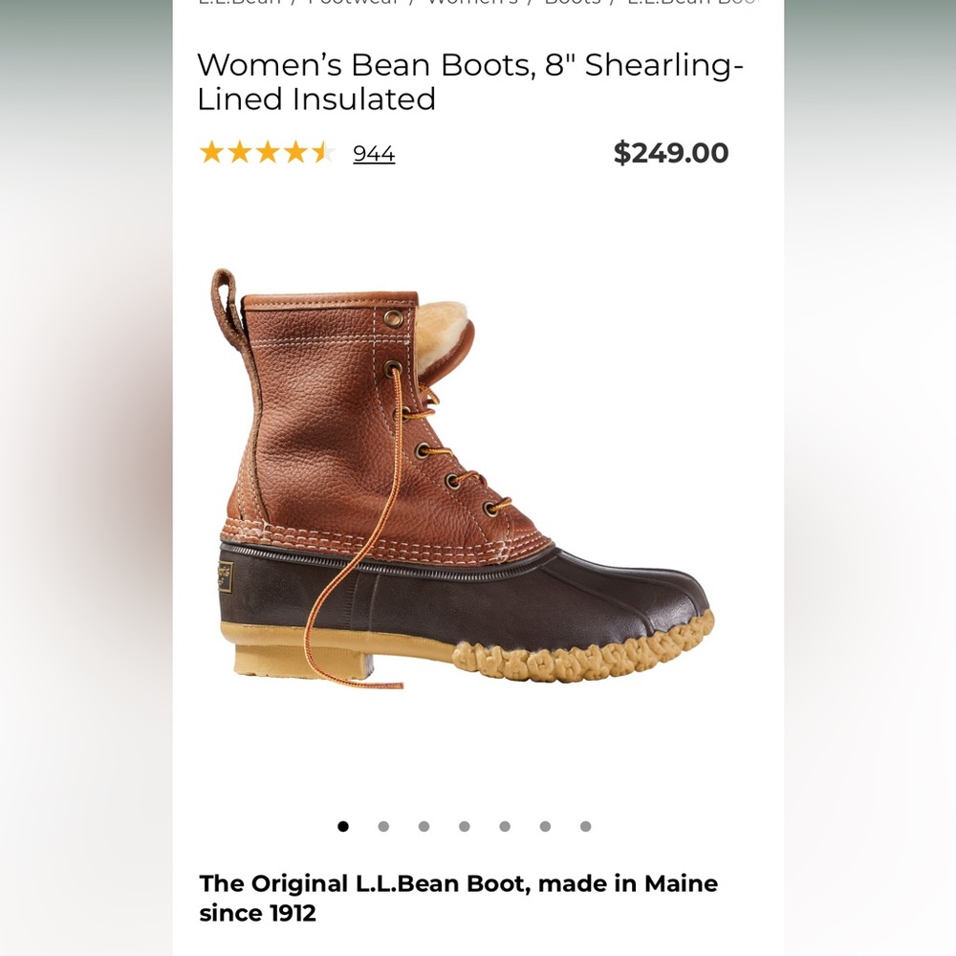
Task: Click the fourth rating star
Action: pos(293,152)
